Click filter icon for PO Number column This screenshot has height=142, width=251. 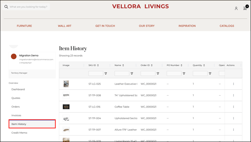point(184,73)
